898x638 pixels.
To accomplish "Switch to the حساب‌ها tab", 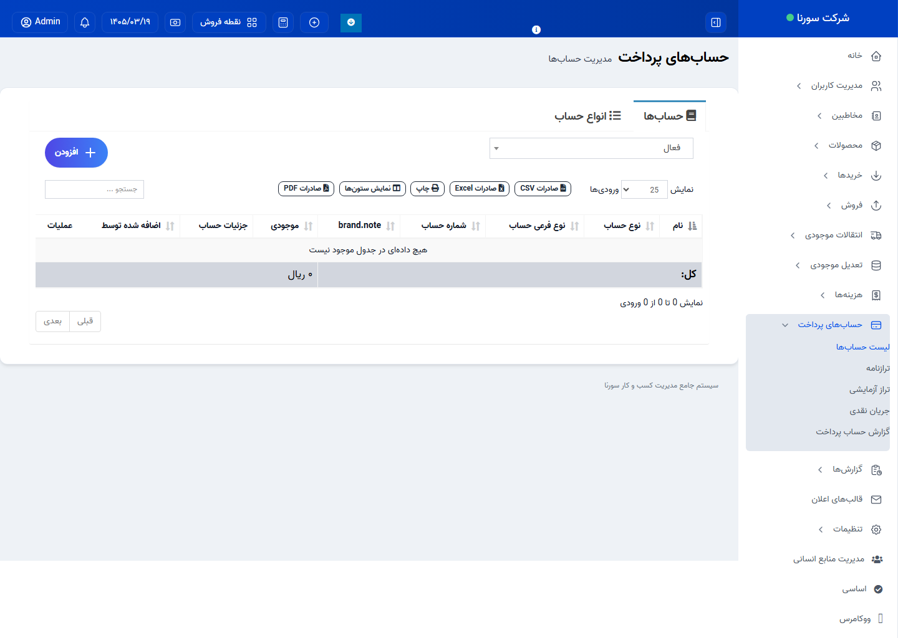I will point(670,116).
